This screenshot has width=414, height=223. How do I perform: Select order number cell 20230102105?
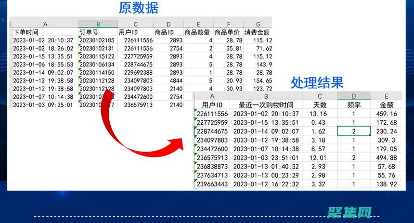point(98,40)
